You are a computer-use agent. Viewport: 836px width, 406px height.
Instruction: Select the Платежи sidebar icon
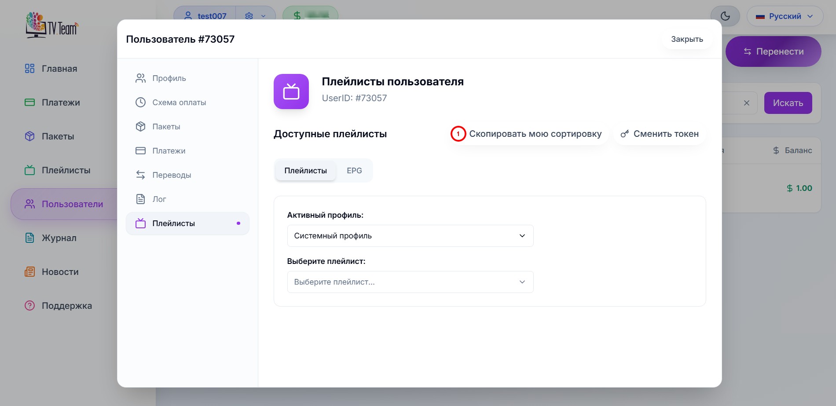click(x=29, y=102)
